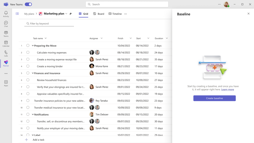Viewport: 254px width, 143px height.
Task: Click the Marketing plan icon
Action: [40, 14]
